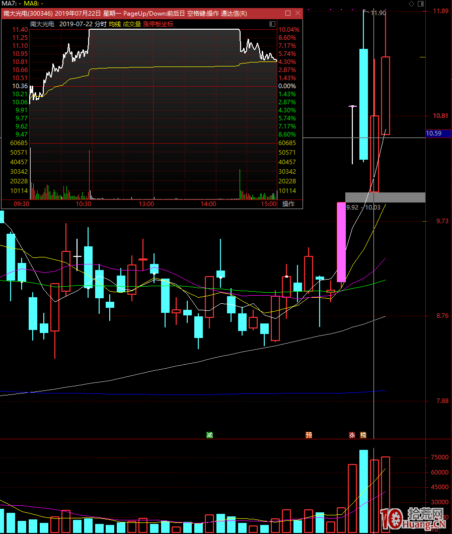The image size is (452, 534).
Task: Click the 8.76 price axis label
Action: (x=442, y=316)
